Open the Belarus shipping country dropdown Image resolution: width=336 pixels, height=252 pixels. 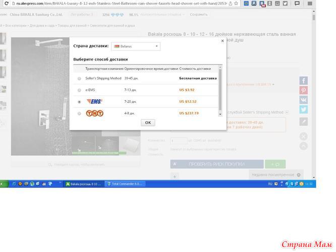(x=136, y=46)
